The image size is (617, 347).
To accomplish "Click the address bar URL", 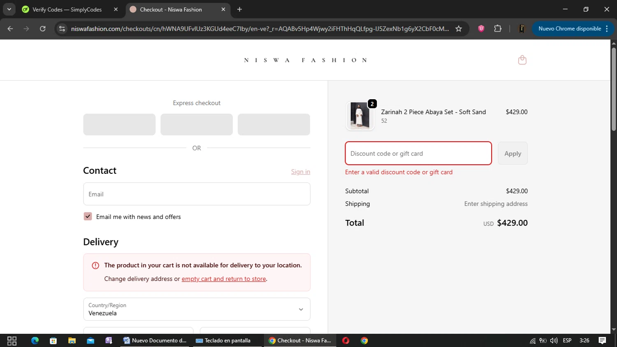I will click(260, 29).
